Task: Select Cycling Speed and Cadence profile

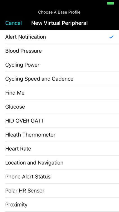Action: click(60, 79)
